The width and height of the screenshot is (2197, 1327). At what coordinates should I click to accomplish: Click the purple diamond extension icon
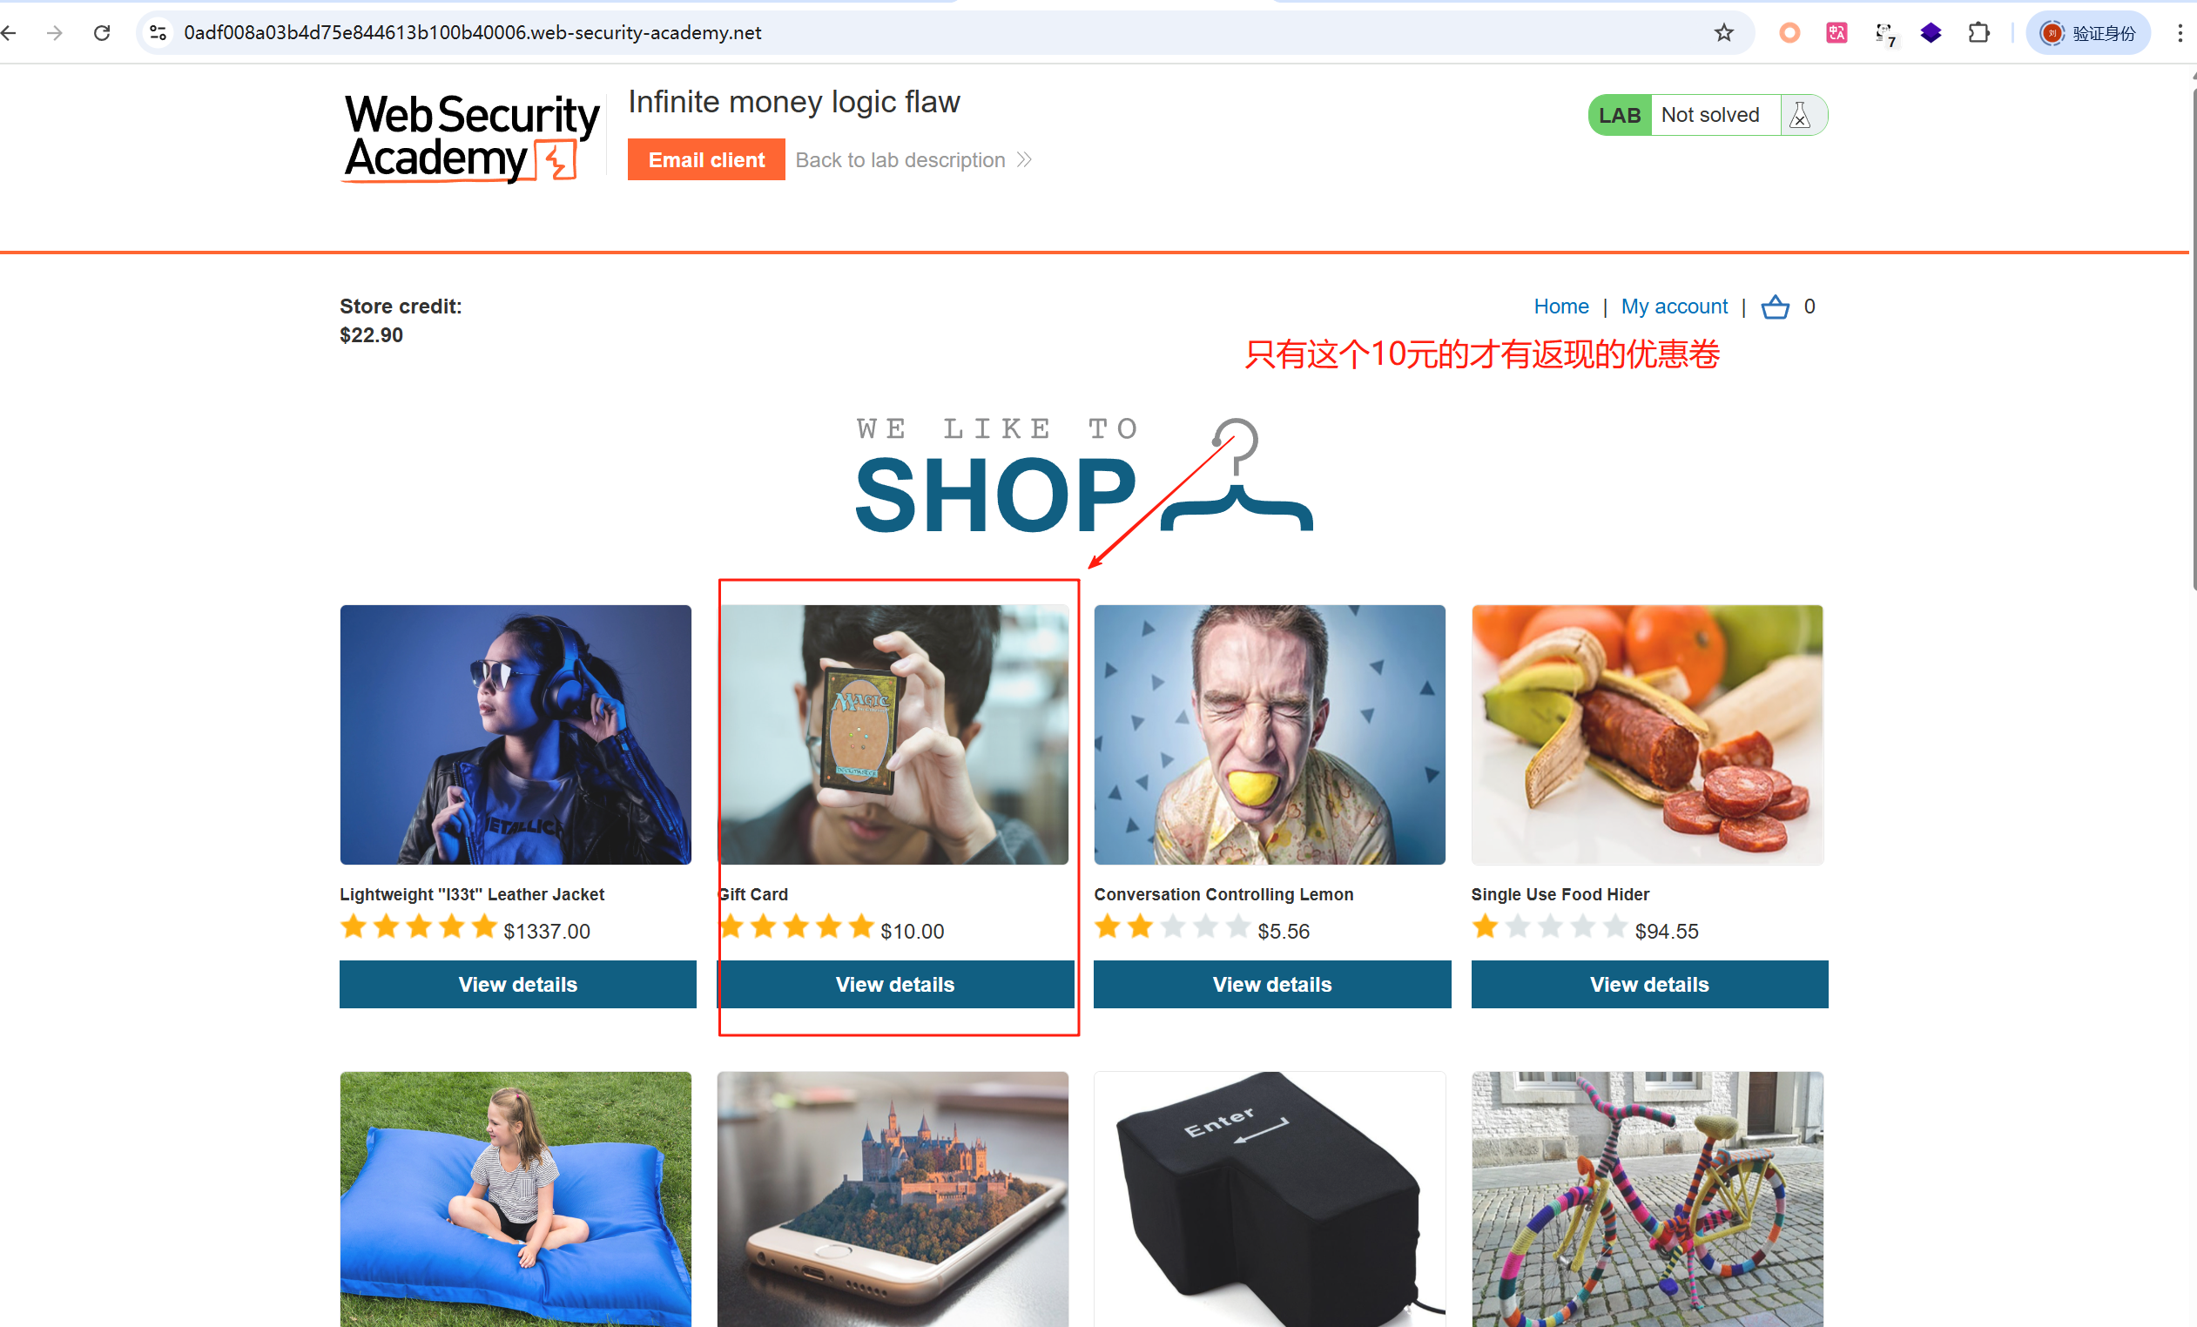[1931, 33]
